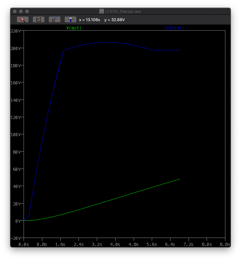Click the 6.4s horizontal axis label
This screenshot has height=260, width=241.
click(x=170, y=244)
